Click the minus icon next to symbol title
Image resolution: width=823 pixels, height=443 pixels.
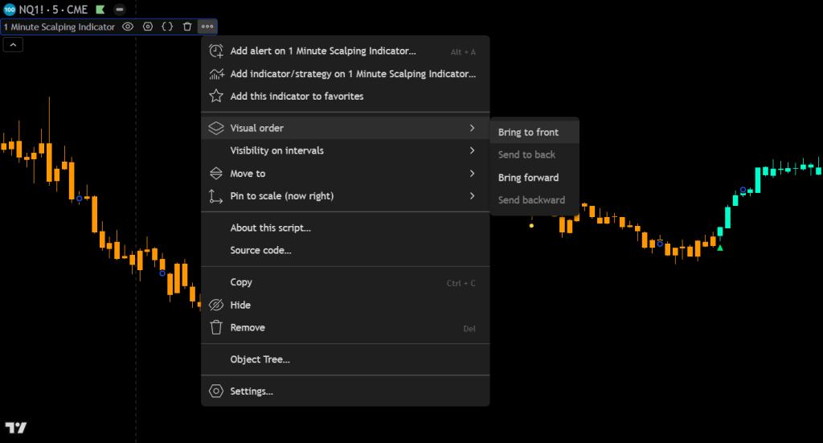point(120,10)
